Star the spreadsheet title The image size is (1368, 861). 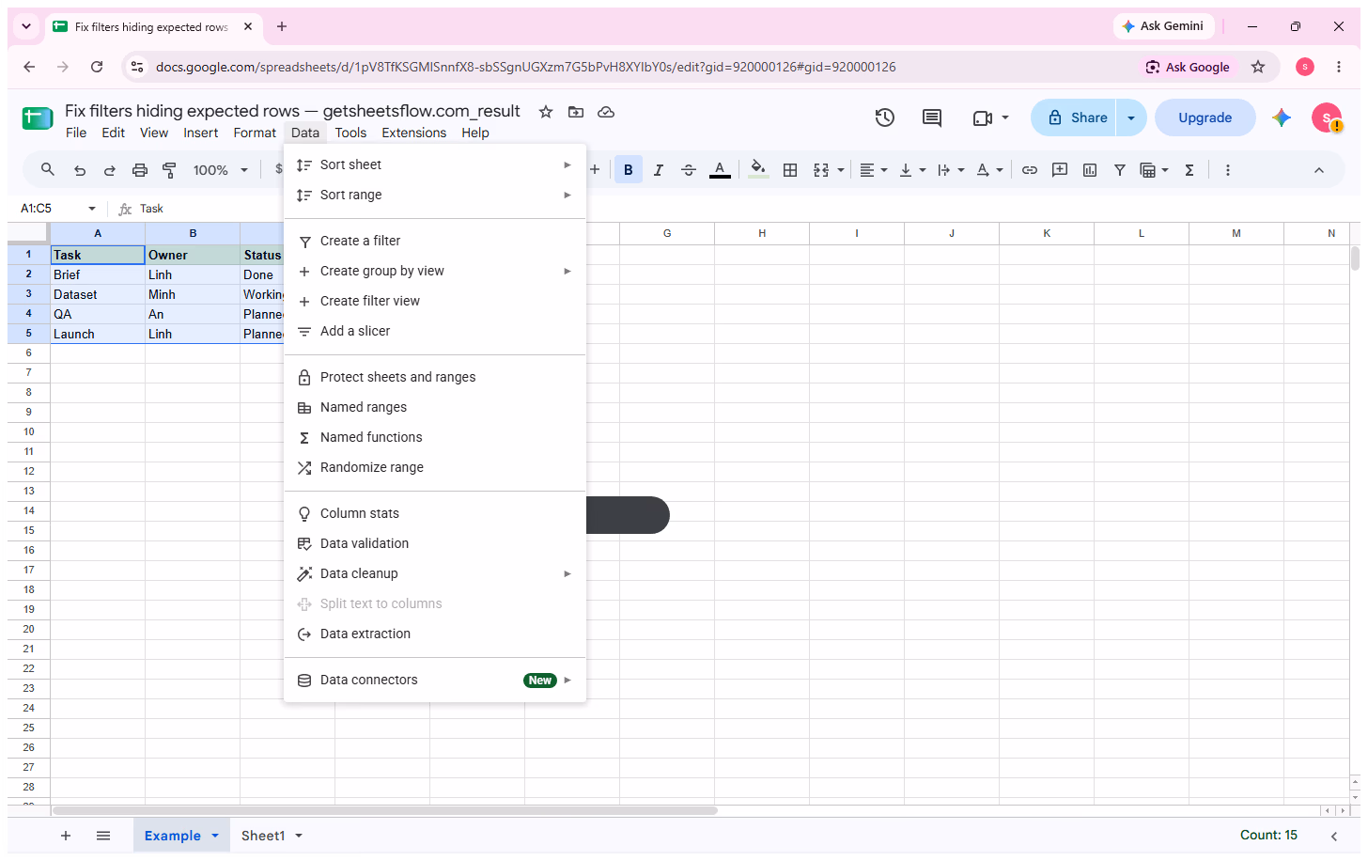[546, 112]
